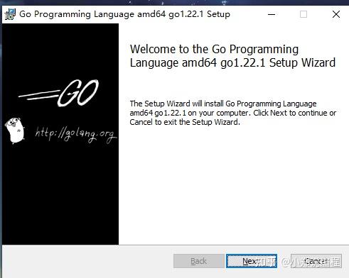349x278 pixels.
Task: Click the http://golang.org handwritten address
Action: pos(75,135)
